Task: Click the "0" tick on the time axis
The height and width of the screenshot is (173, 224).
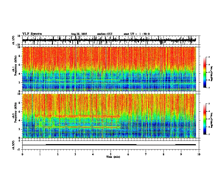Action: [x=22, y=154]
